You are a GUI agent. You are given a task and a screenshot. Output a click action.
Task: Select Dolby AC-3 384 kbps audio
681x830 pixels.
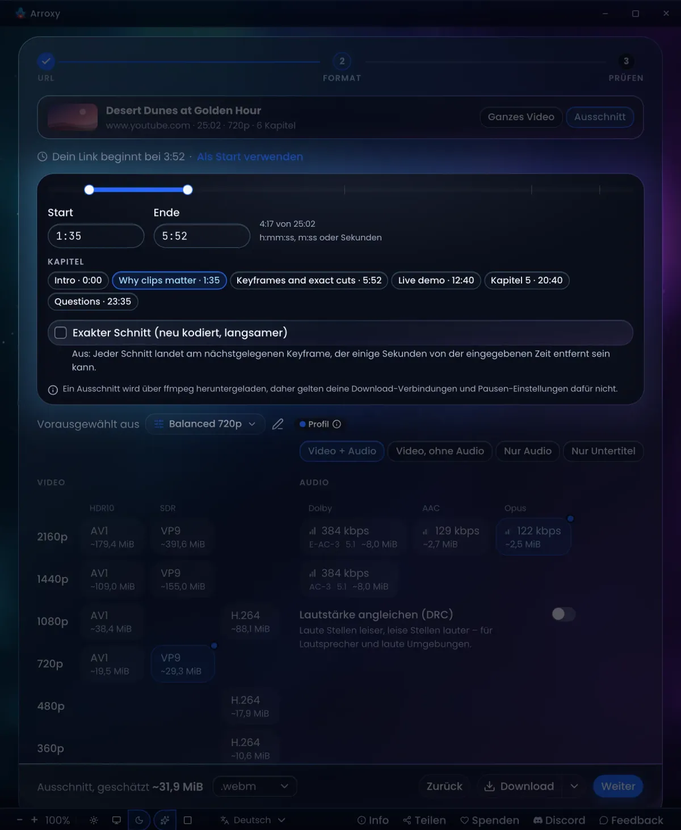(x=349, y=579)
